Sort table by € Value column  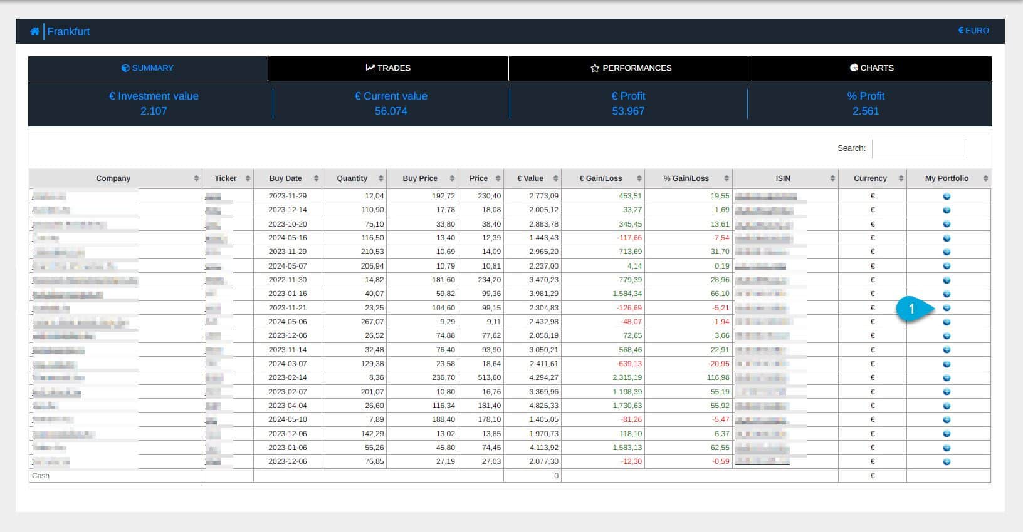(530, 178)
